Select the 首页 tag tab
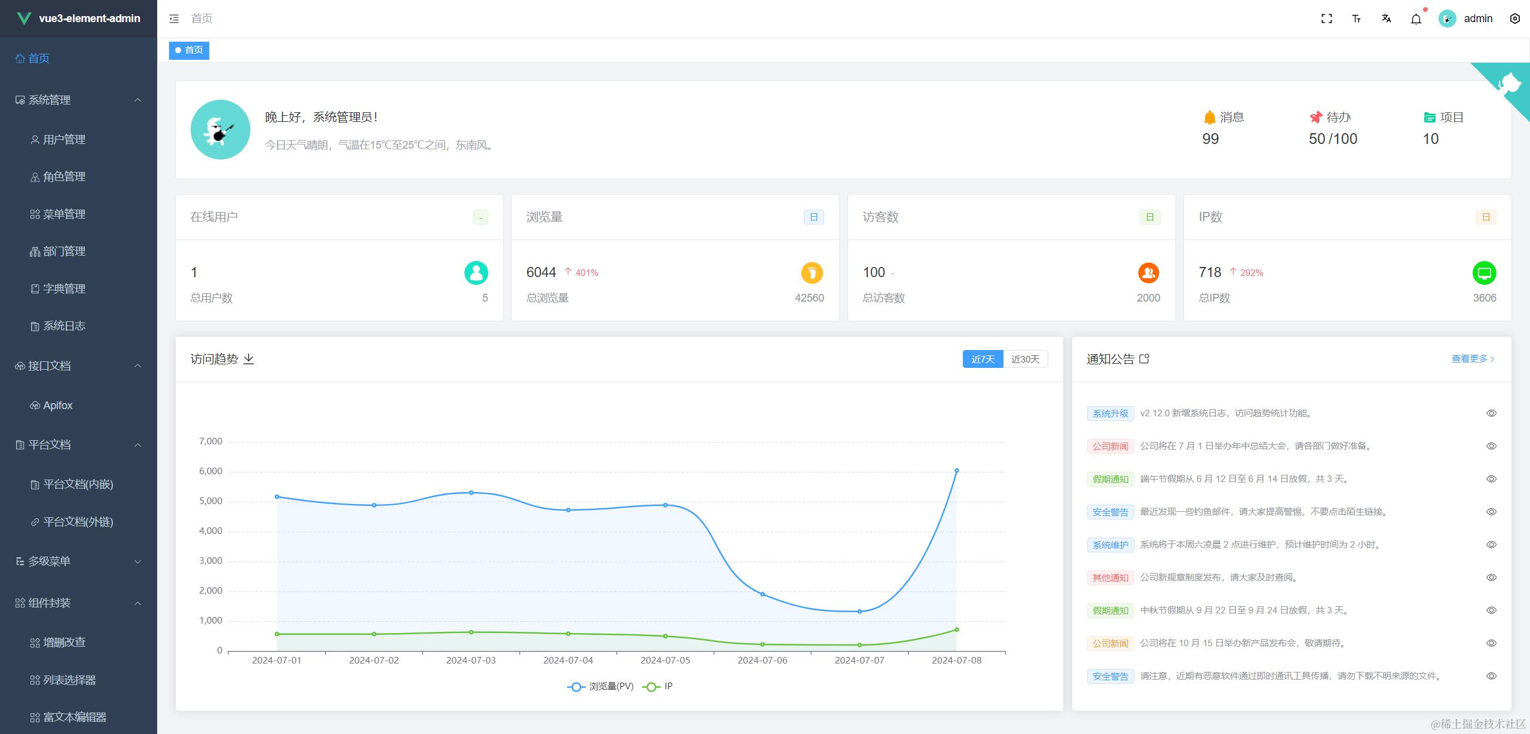 pyautogui.click(x=189, y=50)
